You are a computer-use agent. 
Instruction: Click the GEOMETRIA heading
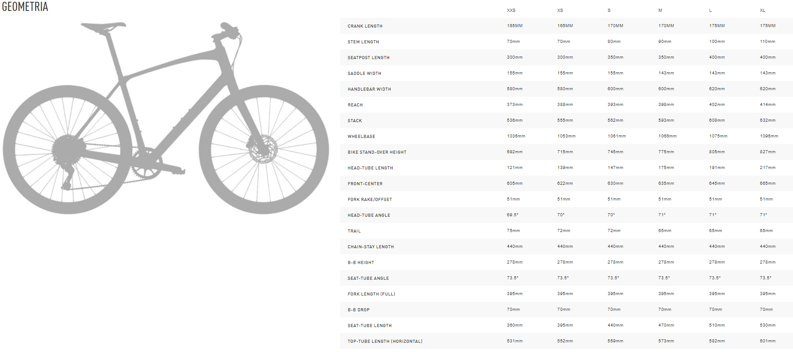tap(25, 7)
